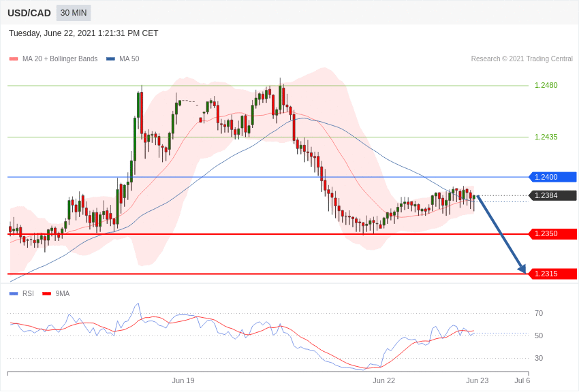Toggle the RSI legend label

pos(28,293)
